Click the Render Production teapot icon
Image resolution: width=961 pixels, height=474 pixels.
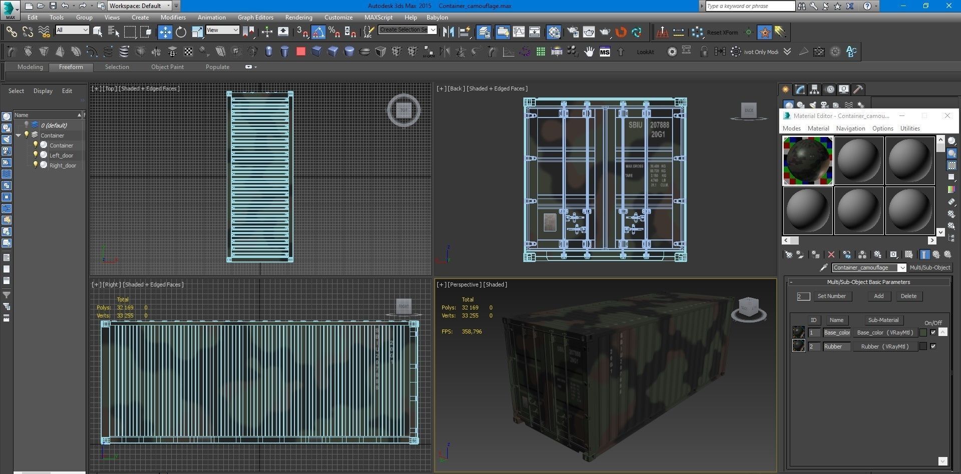tap(605, 32)
